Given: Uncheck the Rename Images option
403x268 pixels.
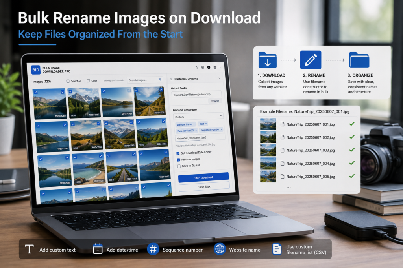Looking at the screenshot, I should [x=178, y=160].
